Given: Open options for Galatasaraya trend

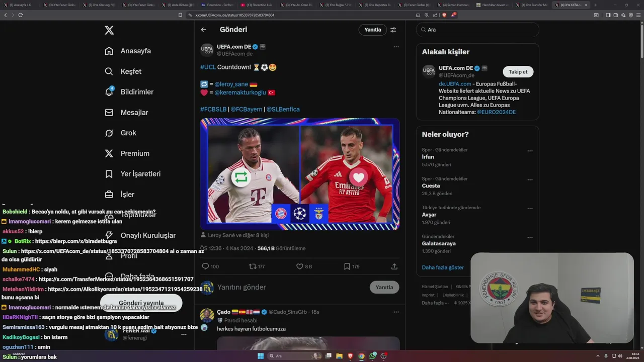Looking at the screenshot, I should coord(530,237).
